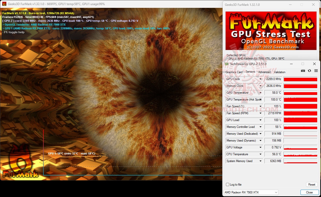Click the GPU-Z screenshot camera icon
This screenshot has height=197, width=321.
303,71
